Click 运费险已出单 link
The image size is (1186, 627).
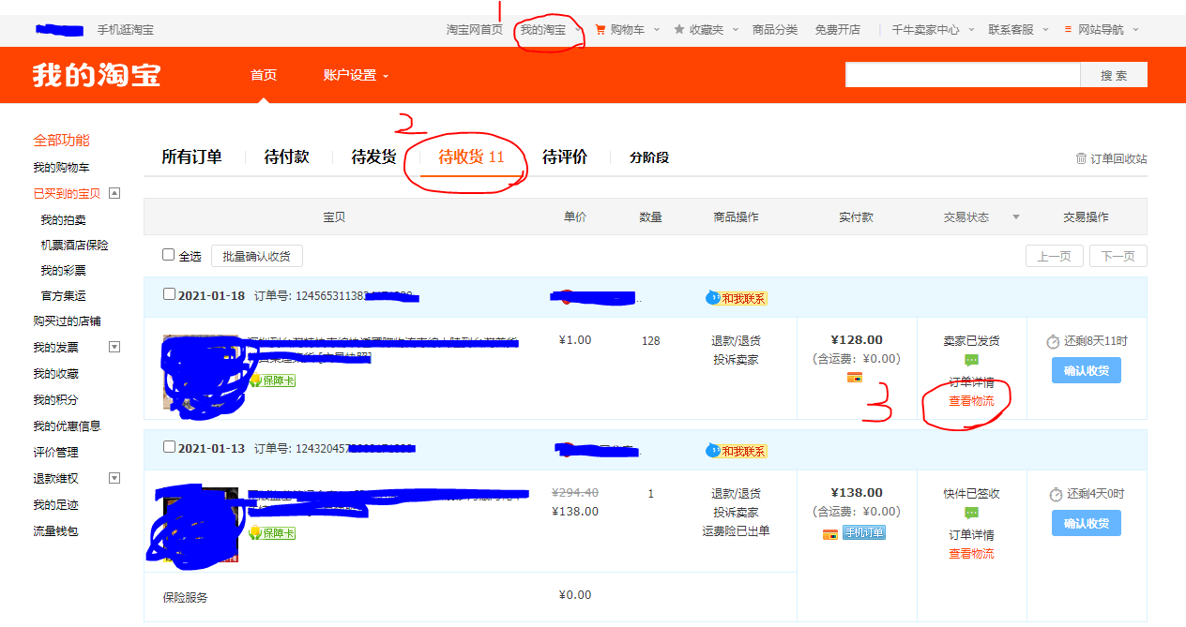736,531
